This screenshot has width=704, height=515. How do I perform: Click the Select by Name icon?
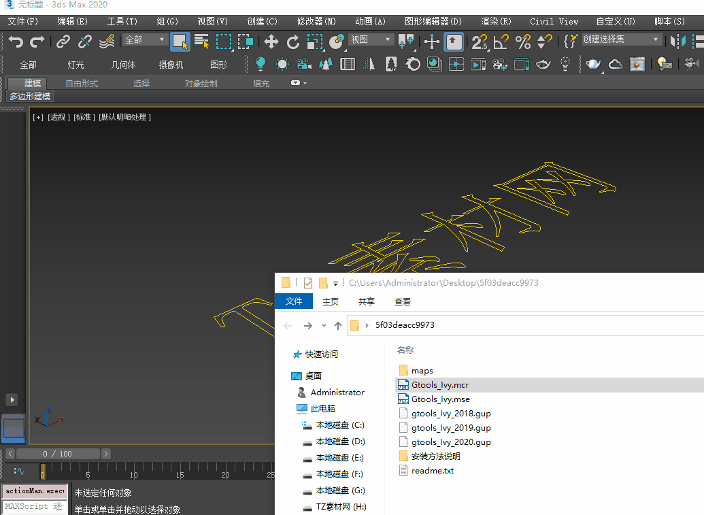(201, 42)
